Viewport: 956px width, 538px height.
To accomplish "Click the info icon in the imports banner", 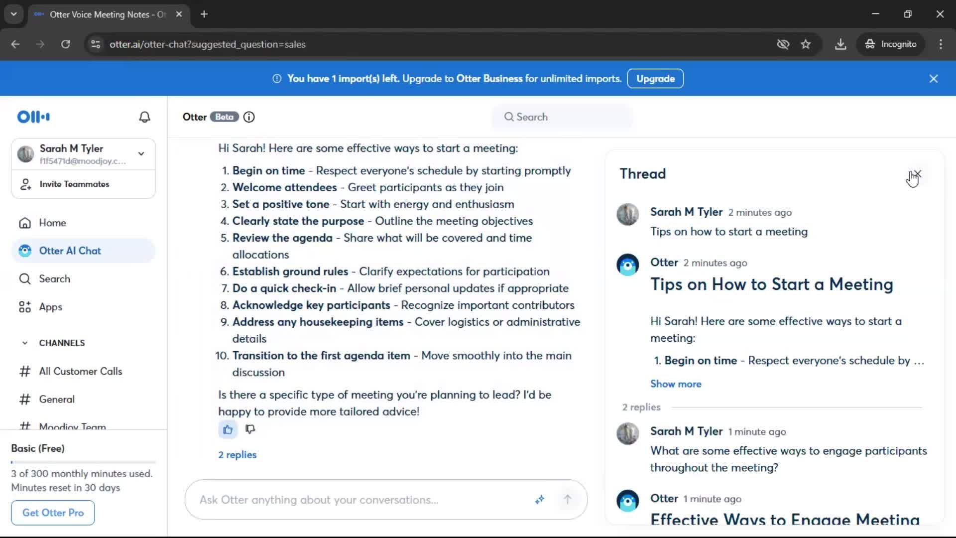I will coord(277,79).
